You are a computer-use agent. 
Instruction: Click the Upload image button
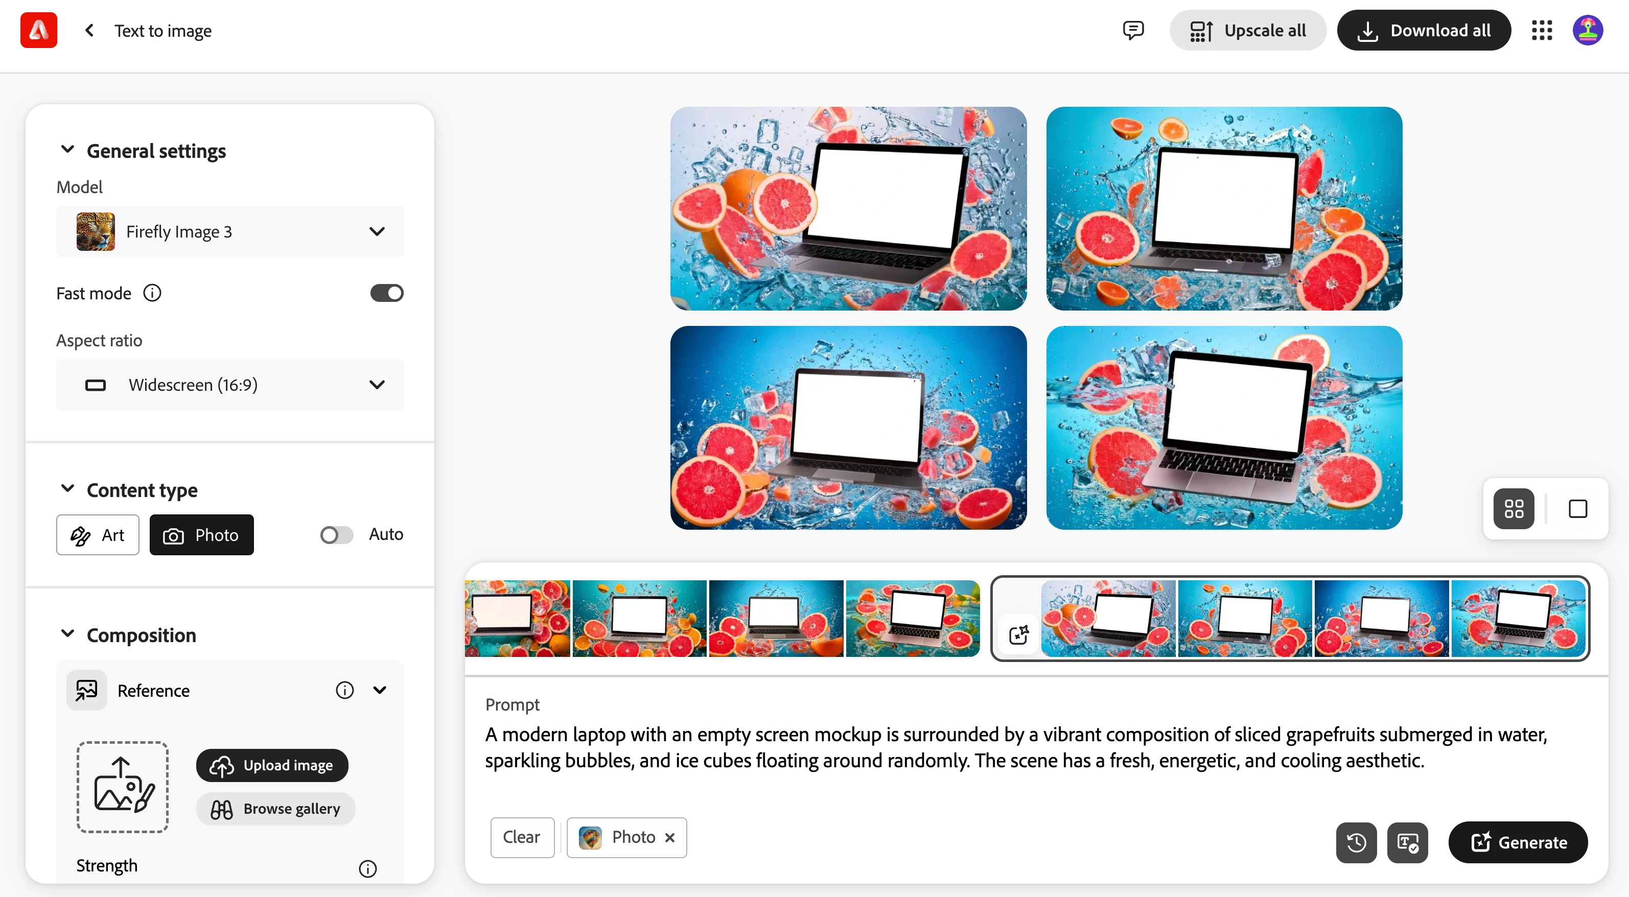coord(272,765)
